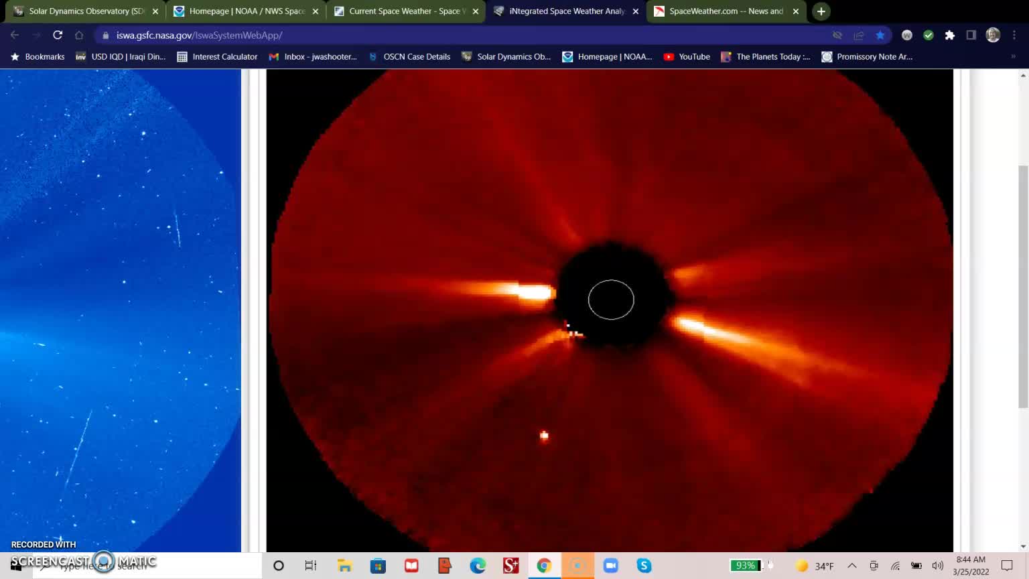
Task: Open the Extensions puzzle menu
Action: [950, 36]
